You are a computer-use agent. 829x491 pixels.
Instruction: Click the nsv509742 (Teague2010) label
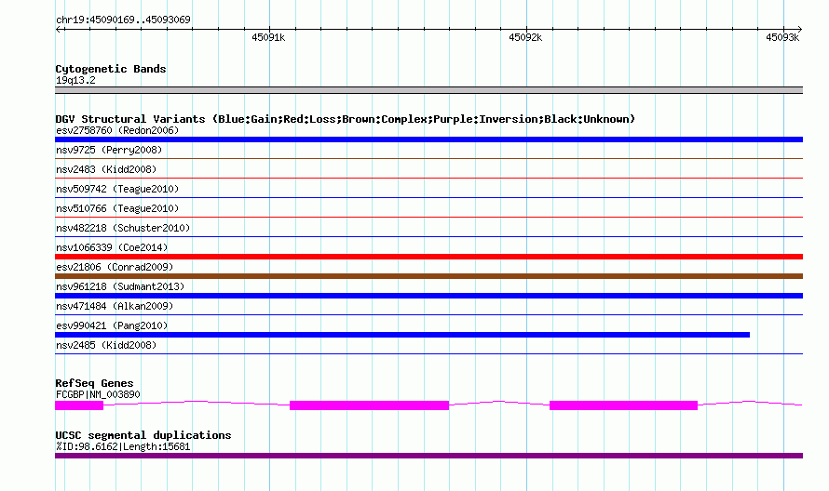(117, 189)
